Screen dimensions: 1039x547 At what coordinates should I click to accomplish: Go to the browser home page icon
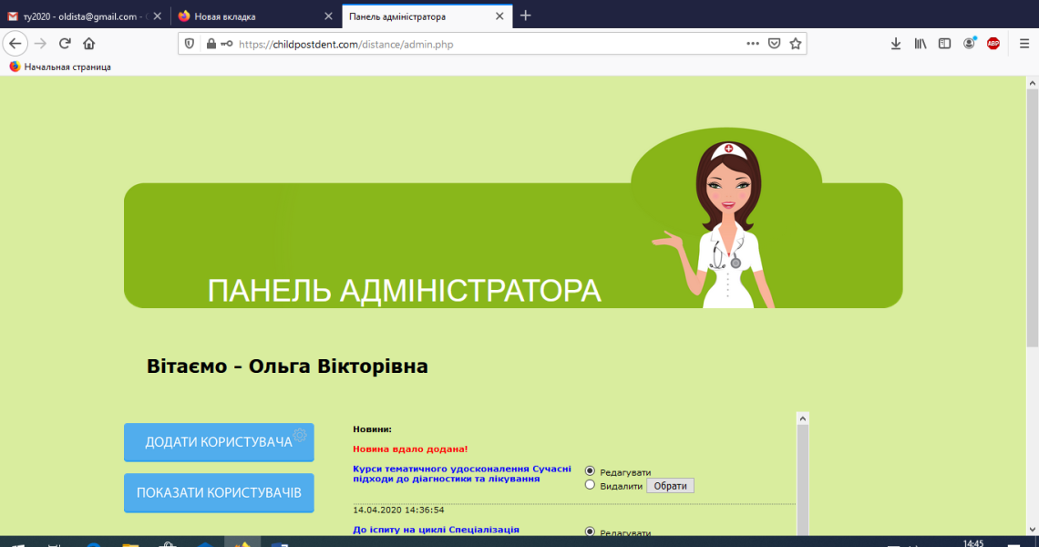pos(87,43)
